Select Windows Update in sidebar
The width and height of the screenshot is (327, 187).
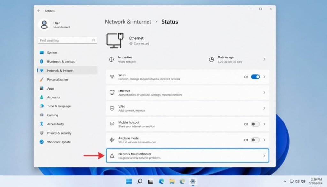click(x=67, y=142)
